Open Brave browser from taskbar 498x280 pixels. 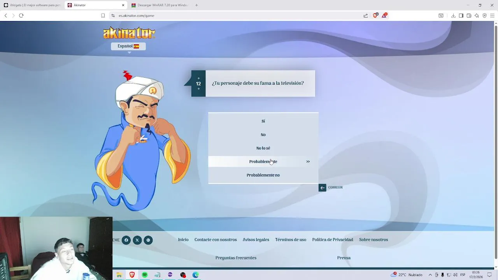click(132, 275)
